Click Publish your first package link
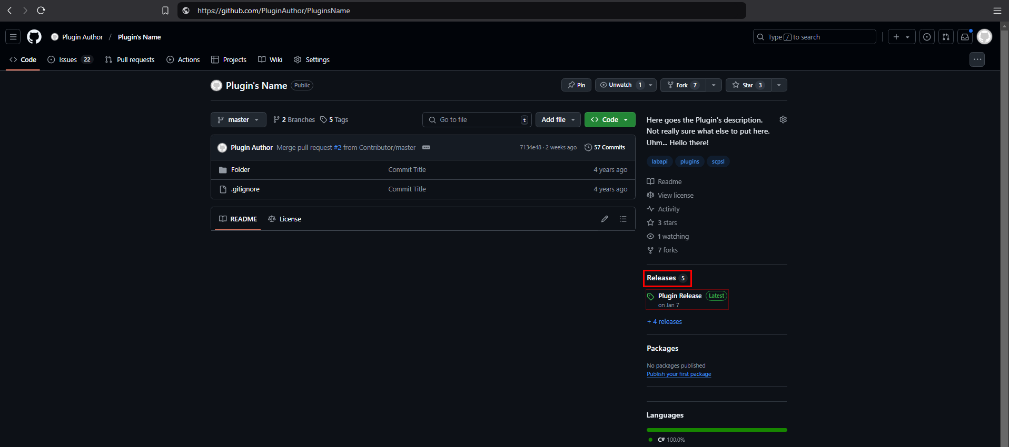The height and width of the screenshot is (447, 1009). coord(679,374)
